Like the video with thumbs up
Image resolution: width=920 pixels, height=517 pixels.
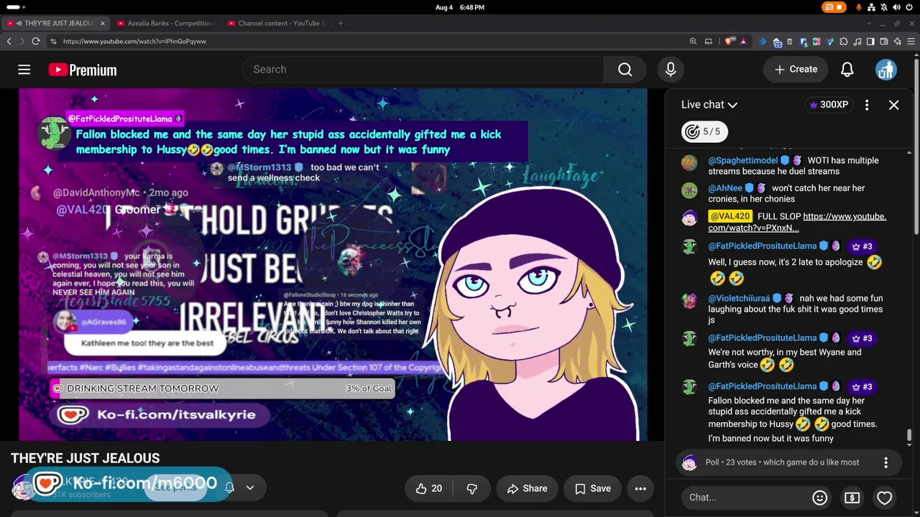click(x=429, y=488)
